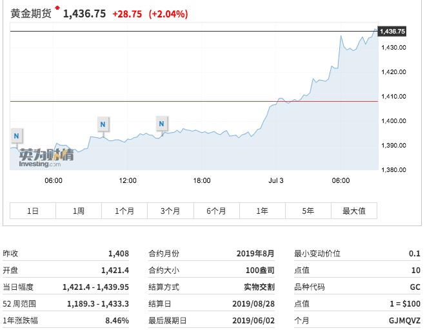Click the GJMQVZ months code

(x=406, y=321)
